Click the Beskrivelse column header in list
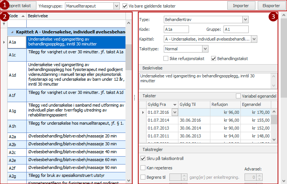 76,16
